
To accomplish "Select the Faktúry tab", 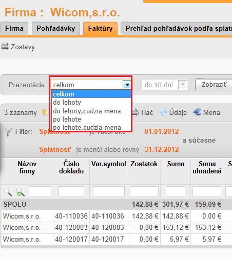I will [100, 28].
